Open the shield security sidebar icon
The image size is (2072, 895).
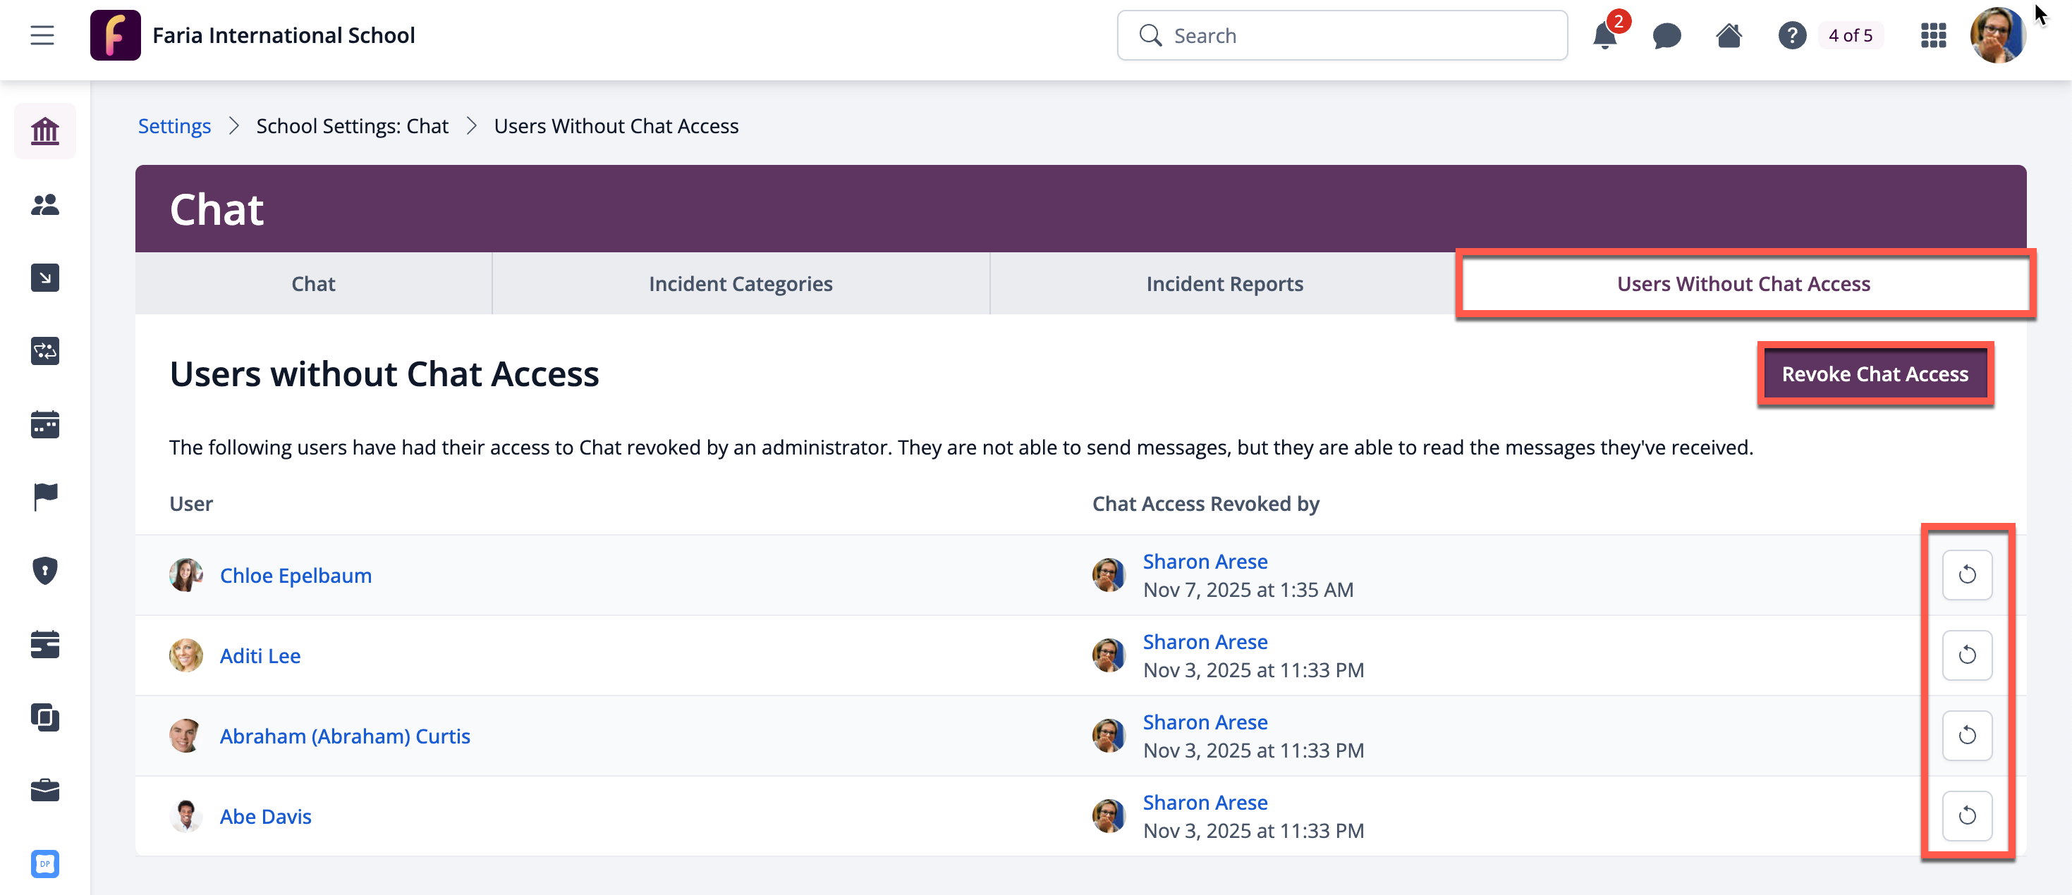45,570
